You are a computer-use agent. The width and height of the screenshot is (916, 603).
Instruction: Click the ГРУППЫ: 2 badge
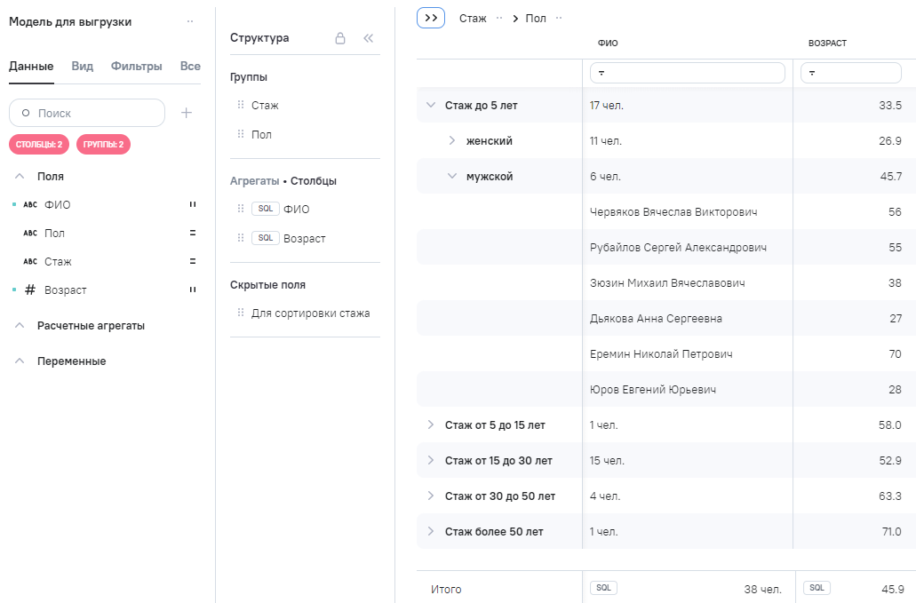coord(103,144)
